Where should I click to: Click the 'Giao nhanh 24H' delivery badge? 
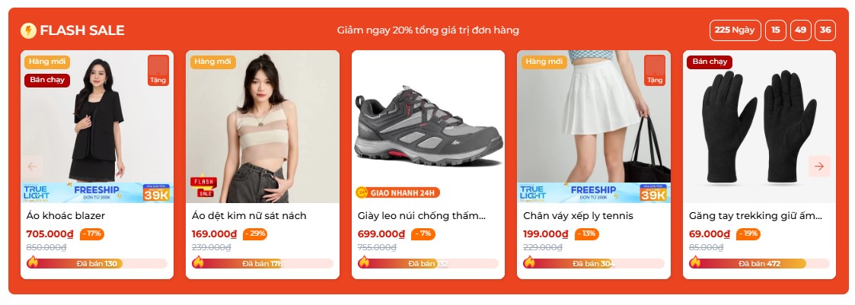397,192
